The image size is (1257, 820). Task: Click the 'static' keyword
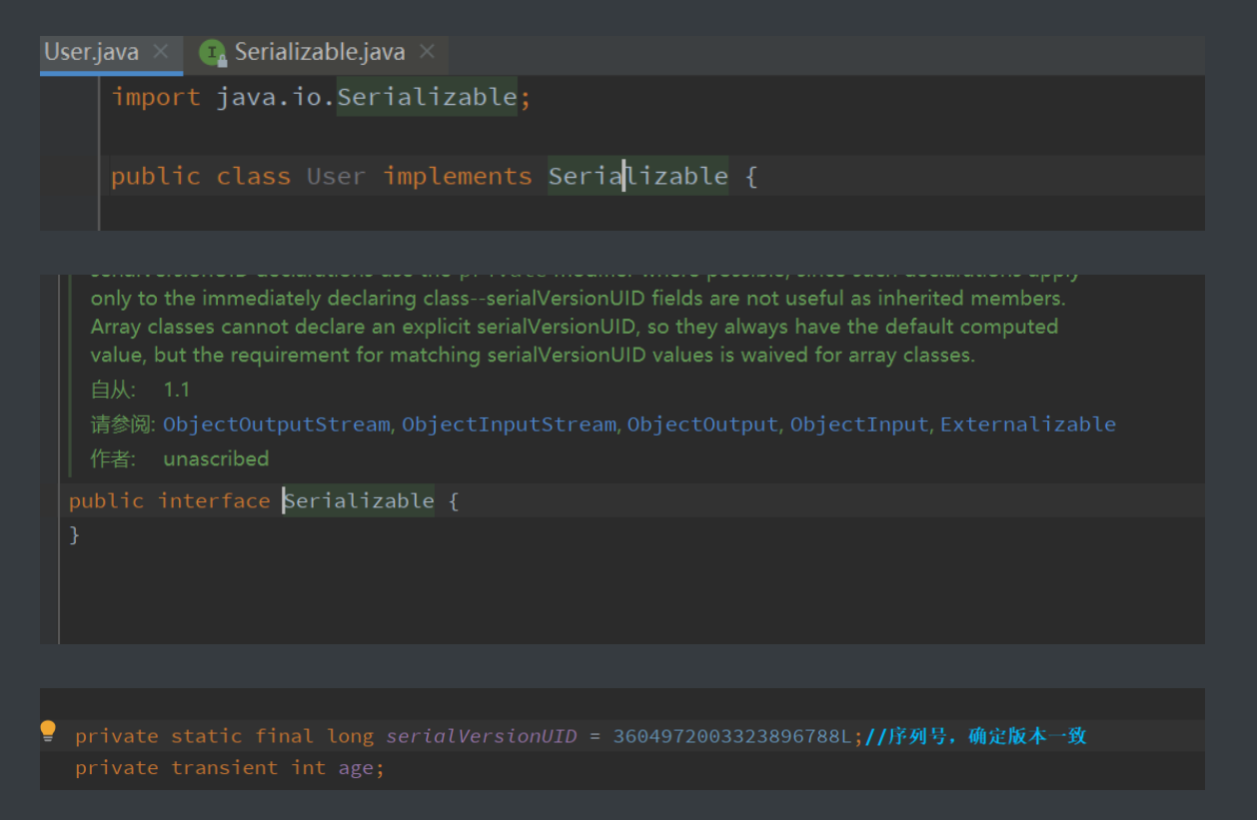click(207, 736)
